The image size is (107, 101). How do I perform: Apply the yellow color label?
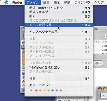point(44,90)
